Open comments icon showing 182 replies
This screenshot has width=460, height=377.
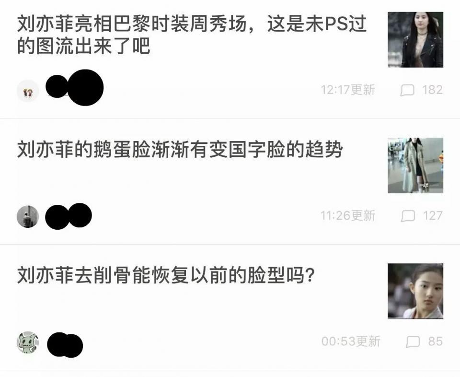(407, 90)
